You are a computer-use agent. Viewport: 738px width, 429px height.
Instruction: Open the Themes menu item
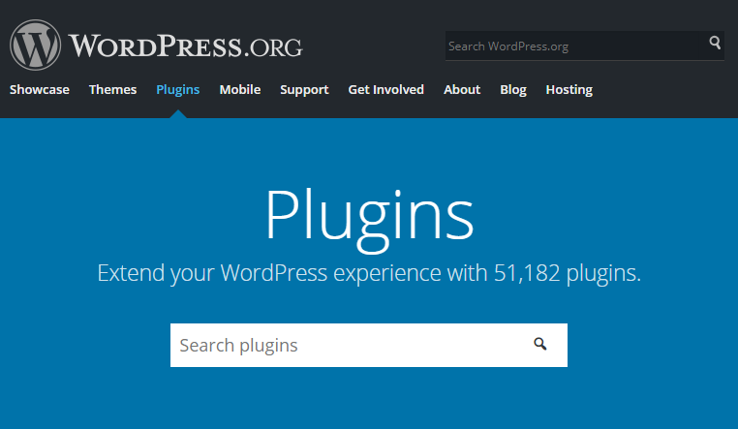click(x=112, y=89)
